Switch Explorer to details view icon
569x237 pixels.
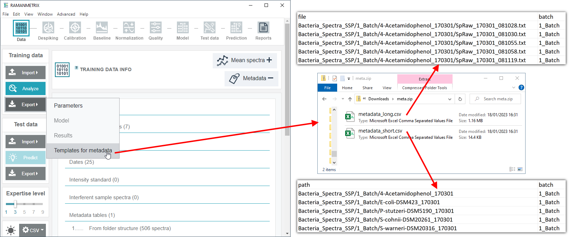512,169
